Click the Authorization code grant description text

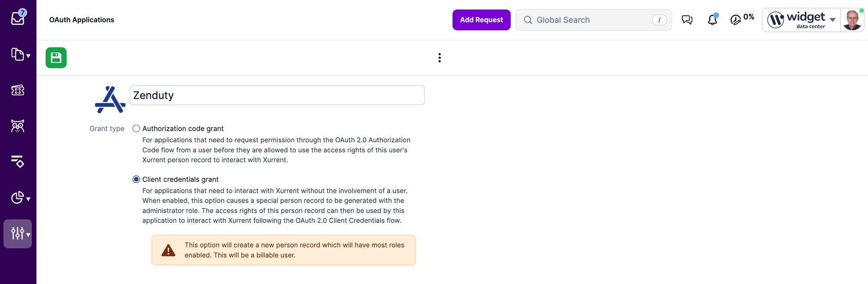276,150
